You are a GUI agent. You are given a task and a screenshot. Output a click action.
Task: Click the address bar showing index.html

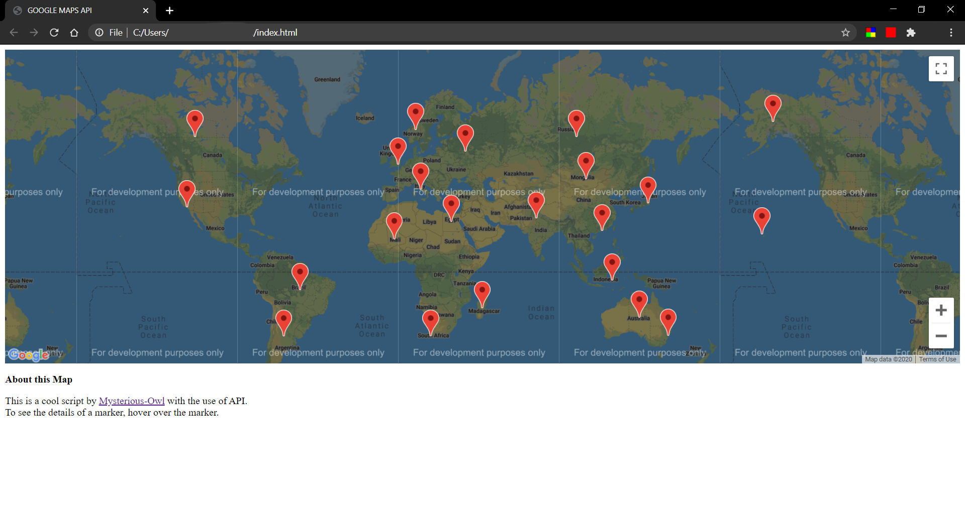click(472, 33)
